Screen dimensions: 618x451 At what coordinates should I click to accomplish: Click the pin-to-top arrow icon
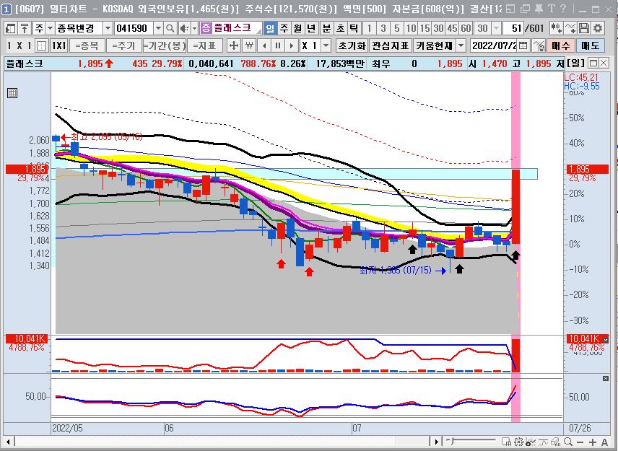click(x=25, y=28)
